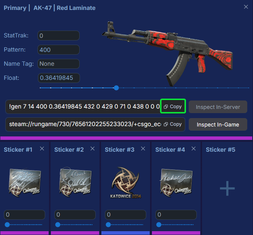Click the Inspect In-Game button
253x235 pixels.
tap(218, 125)
